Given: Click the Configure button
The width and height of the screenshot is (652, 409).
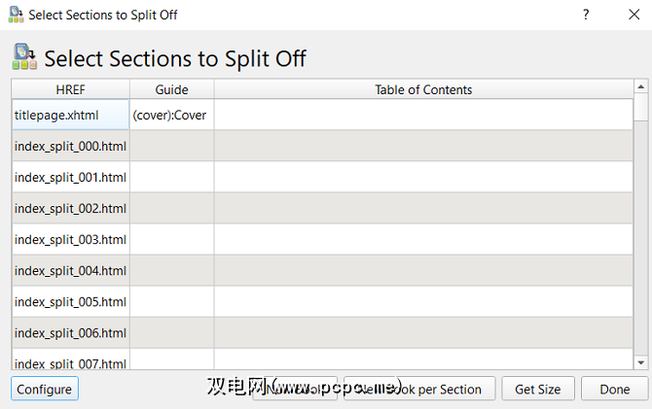Looking at the screenshot, I should [x=44, y=389].
